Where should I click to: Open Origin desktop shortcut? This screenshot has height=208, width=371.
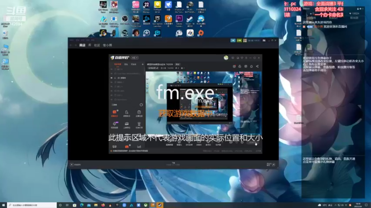[x=201, y=33]
